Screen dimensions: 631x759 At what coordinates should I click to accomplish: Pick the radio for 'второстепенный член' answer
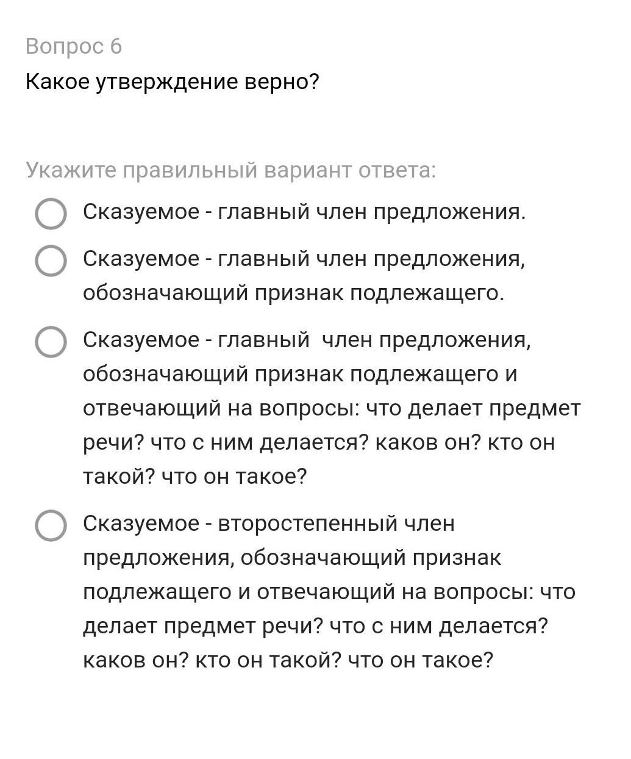coord(51,525)
